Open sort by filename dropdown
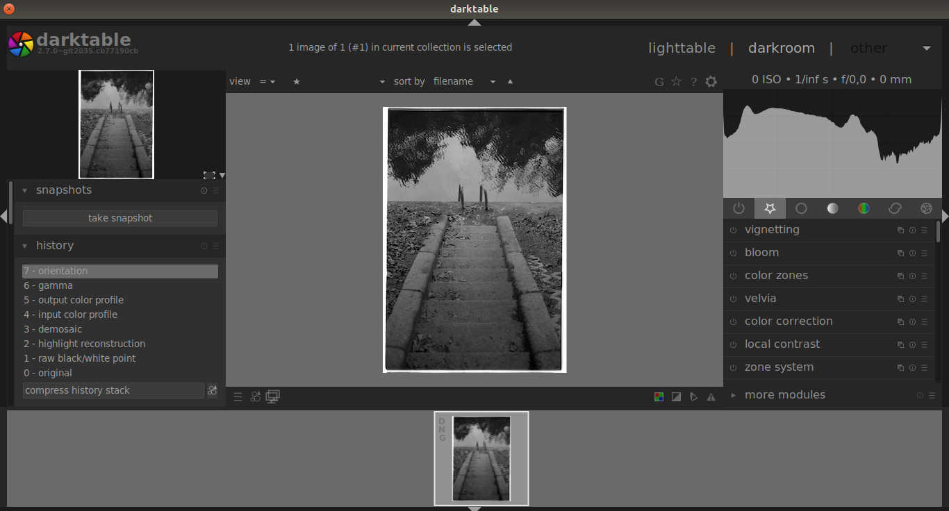This screenshot has width=949, height=511. [464, 82]
